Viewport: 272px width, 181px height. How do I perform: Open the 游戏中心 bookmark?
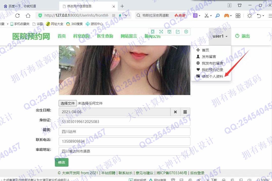[94, 24]
